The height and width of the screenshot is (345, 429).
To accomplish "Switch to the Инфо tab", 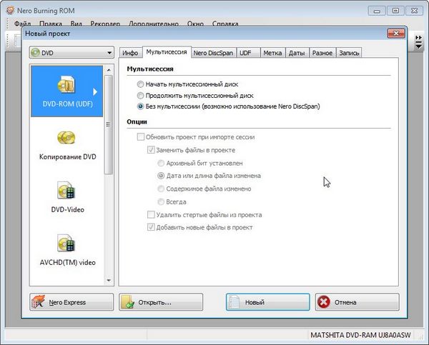I will (129, 53).
